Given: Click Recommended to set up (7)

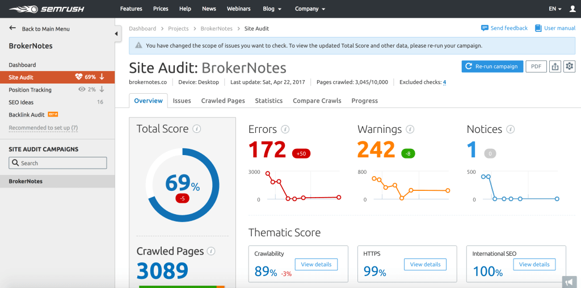Looking at the screenshot, I should [x=43, y=128].
